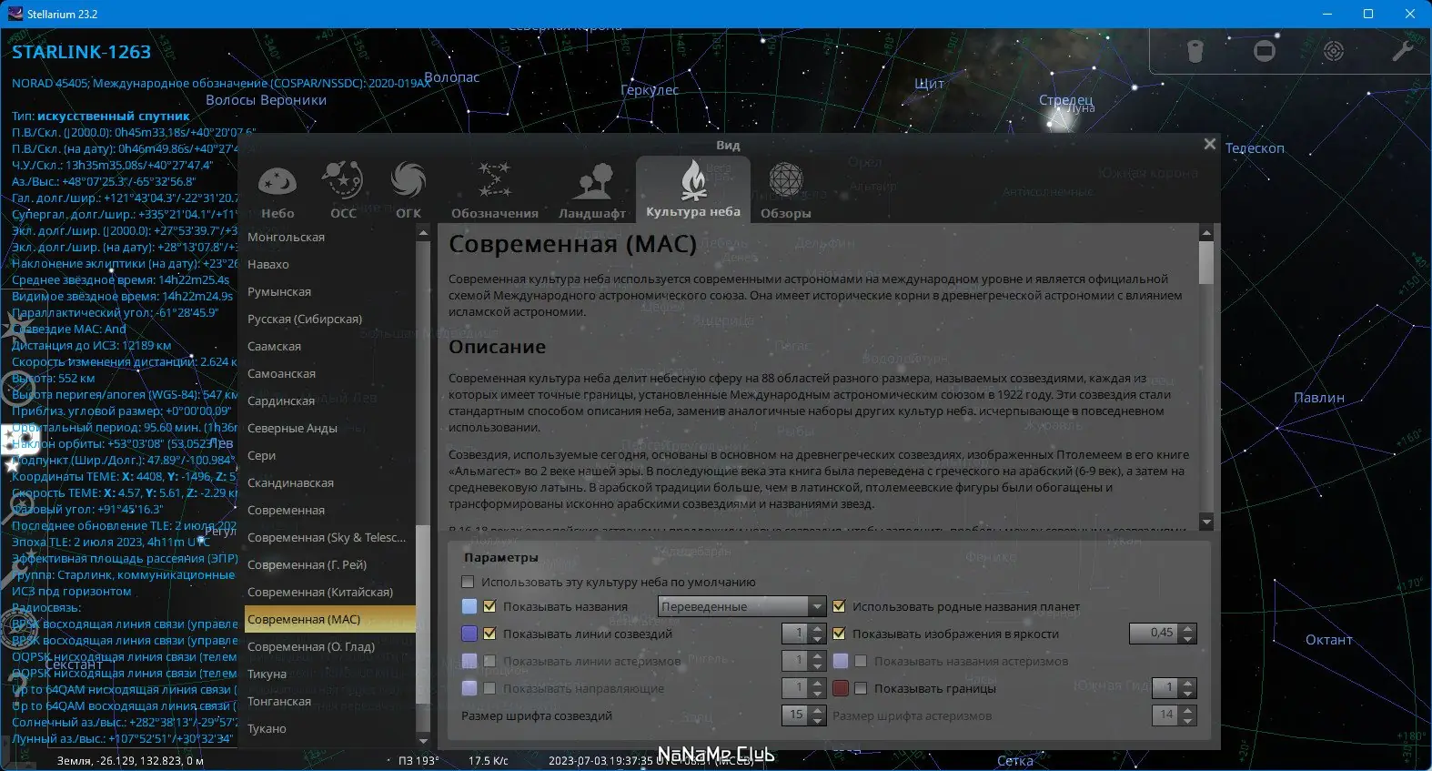Toggle Использовать родные названия планет checkbox
1432x771 pixels.
tap(840, 606)
